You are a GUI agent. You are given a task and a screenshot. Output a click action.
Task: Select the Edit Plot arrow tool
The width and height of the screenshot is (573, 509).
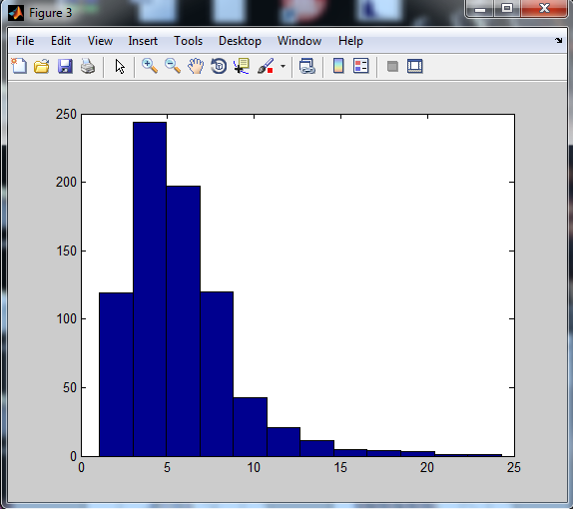point(120,67)
